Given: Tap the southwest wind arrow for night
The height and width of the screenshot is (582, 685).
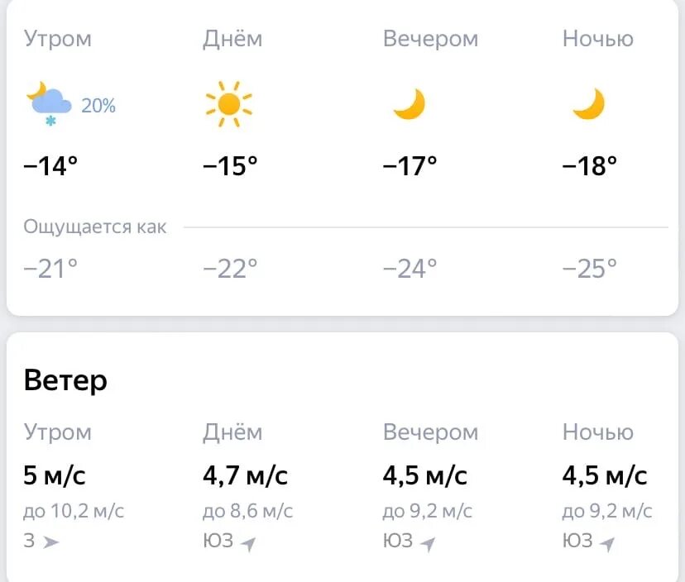Looking at the screenshot, I should tap(607, 544).
